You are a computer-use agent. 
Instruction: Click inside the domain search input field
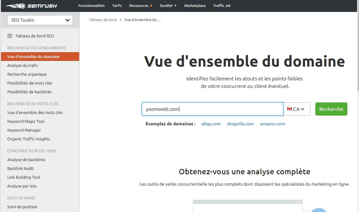(213, 109)
